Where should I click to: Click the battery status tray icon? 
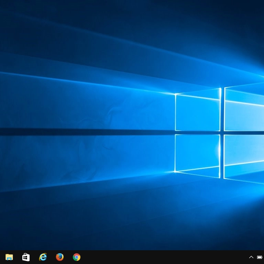[x=260, y=257]
